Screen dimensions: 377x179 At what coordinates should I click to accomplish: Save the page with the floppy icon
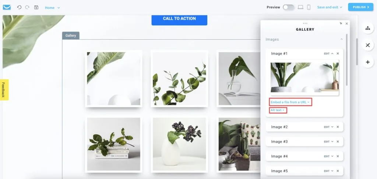(36, 7)
